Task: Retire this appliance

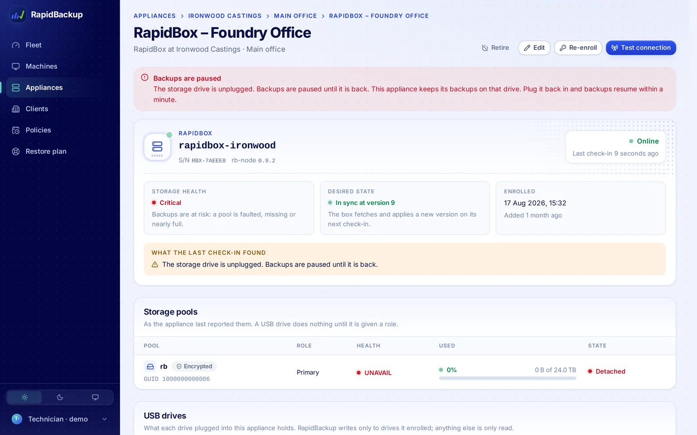Action: point(495,48)
